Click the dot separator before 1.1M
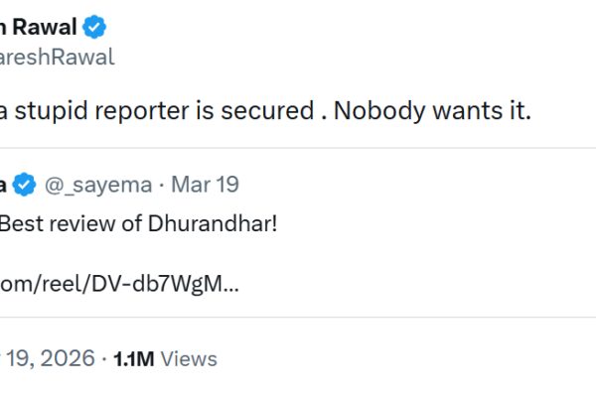This screenshot has height=397, width=596. [104, 358]
